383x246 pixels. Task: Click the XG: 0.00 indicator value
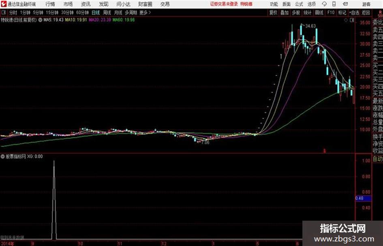tap(35, 157)
